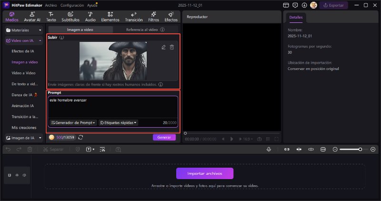Open the Elementos section

pyautogui.click(x=110, y=17)
